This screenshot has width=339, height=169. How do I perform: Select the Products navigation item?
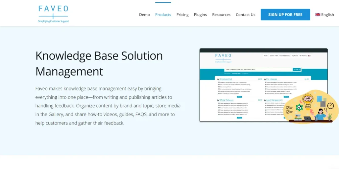163,15
